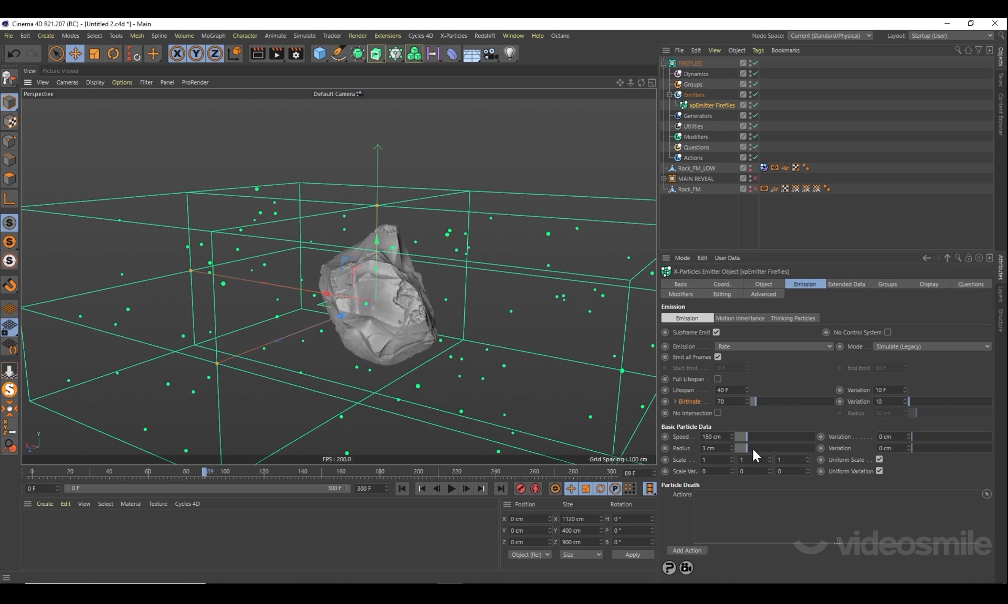This screenshot has height=604, width=1008.
Task: Select the Rotate tool icon
Action: click(113, 54)
